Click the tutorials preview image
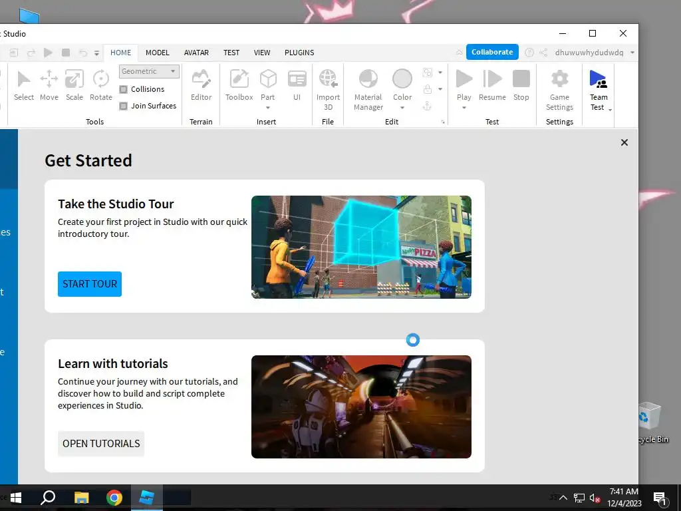The image size is (681, 511). (x=361, y=407)
